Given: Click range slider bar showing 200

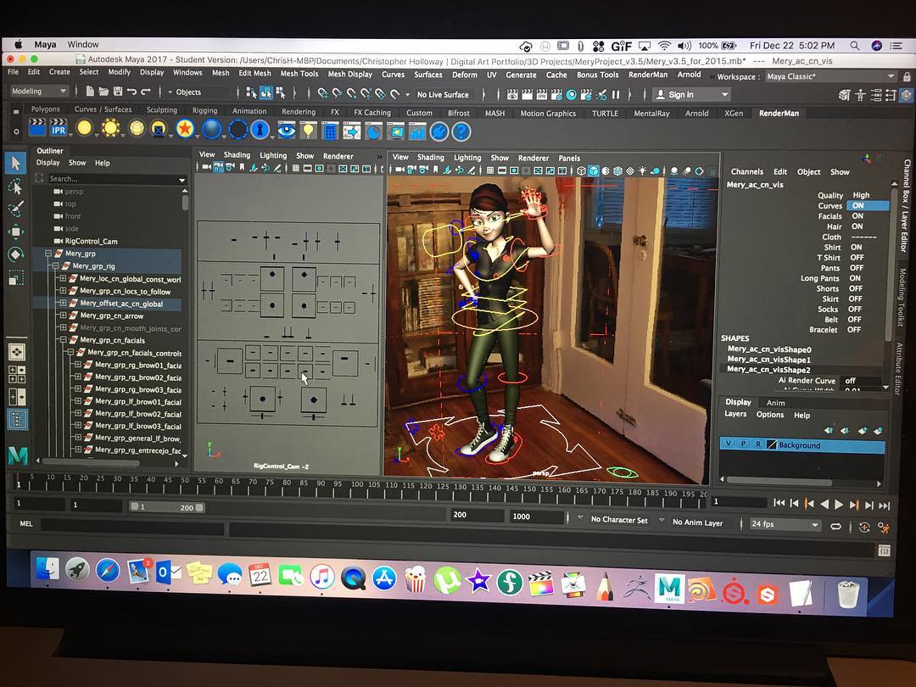Looking at the screenshot, I should click(168, 506).
